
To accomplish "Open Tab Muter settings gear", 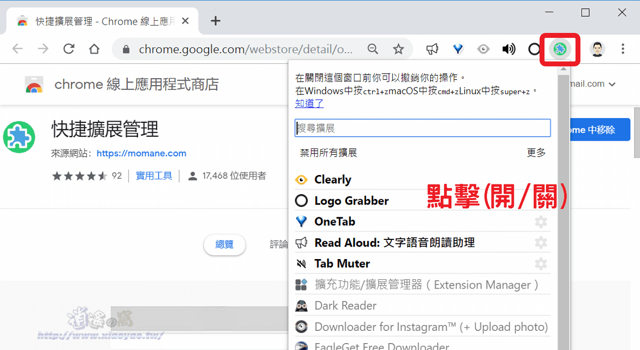I will [x=541, y=263].
